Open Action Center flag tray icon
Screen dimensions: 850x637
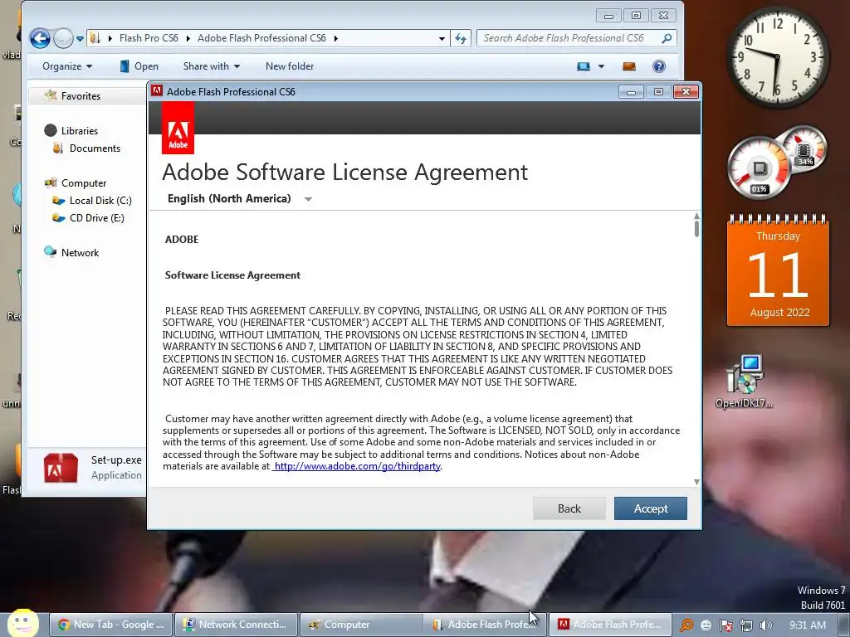[x=725, y=625]
